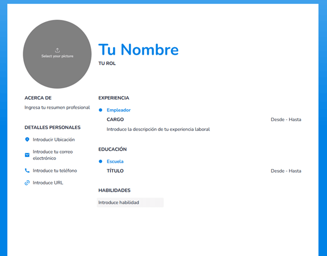327x256 pixels.
Task: Click the 'EDUCACIÓN' section heading
Action: 112,149
